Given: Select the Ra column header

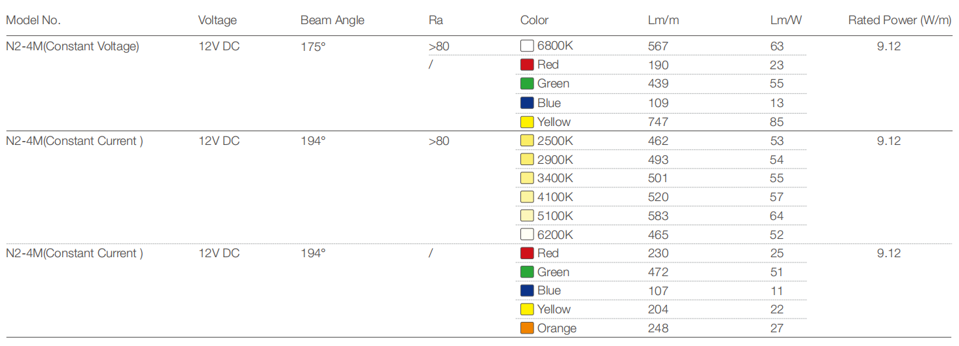Looking at the screenshot, I should click(x=436, y=20).
